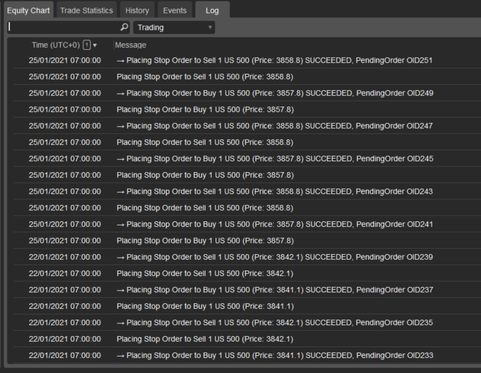
Task: Open the Trading filter dropdown
Action: [174, 27]
